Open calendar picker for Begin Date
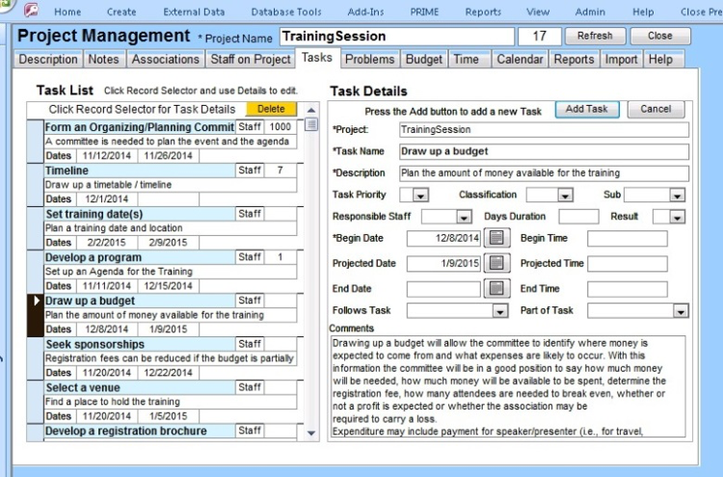The width and height of the screenshot is (723, 477). tap(496, 238)
